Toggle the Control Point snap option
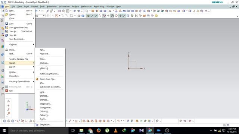The width and height of the screenshot is (239, 134). 100,16
